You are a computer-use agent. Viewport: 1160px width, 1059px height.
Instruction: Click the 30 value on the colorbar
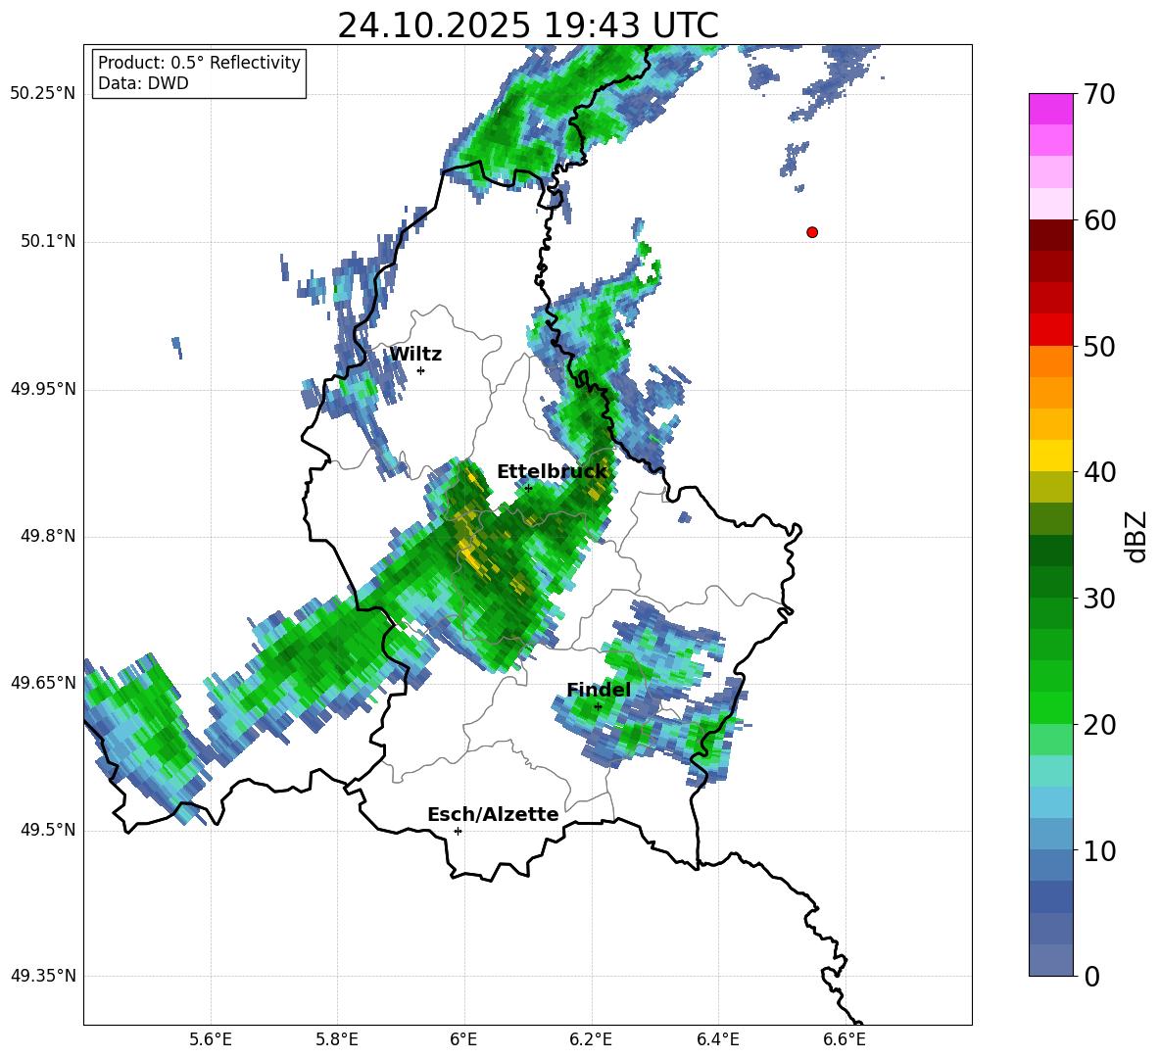[1099, 599]
